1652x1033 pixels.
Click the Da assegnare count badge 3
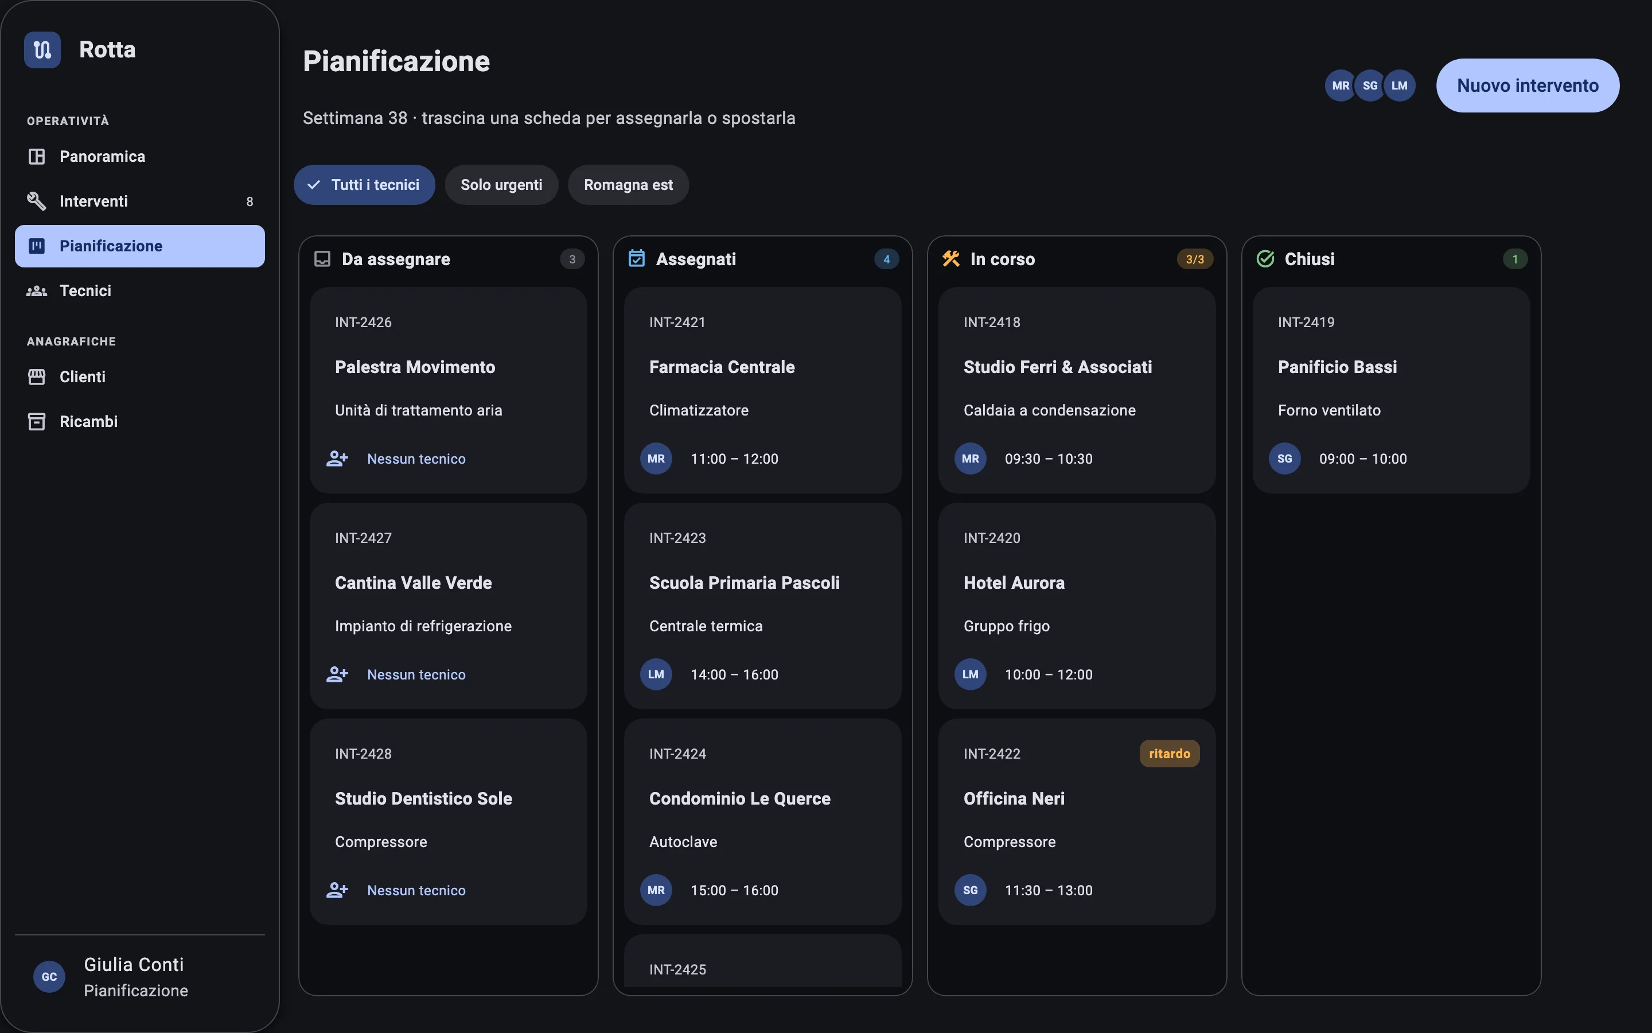(572, 259)
